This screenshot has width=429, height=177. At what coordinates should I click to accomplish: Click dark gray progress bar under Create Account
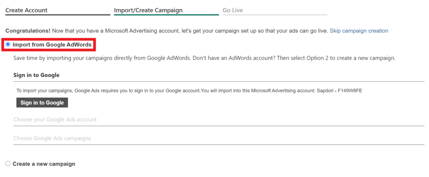pyautogui.click(x=57, y=15)
